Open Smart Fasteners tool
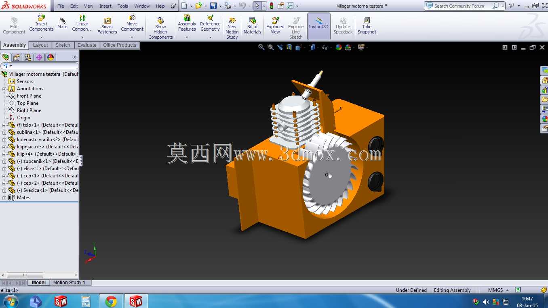 (107, 26)
